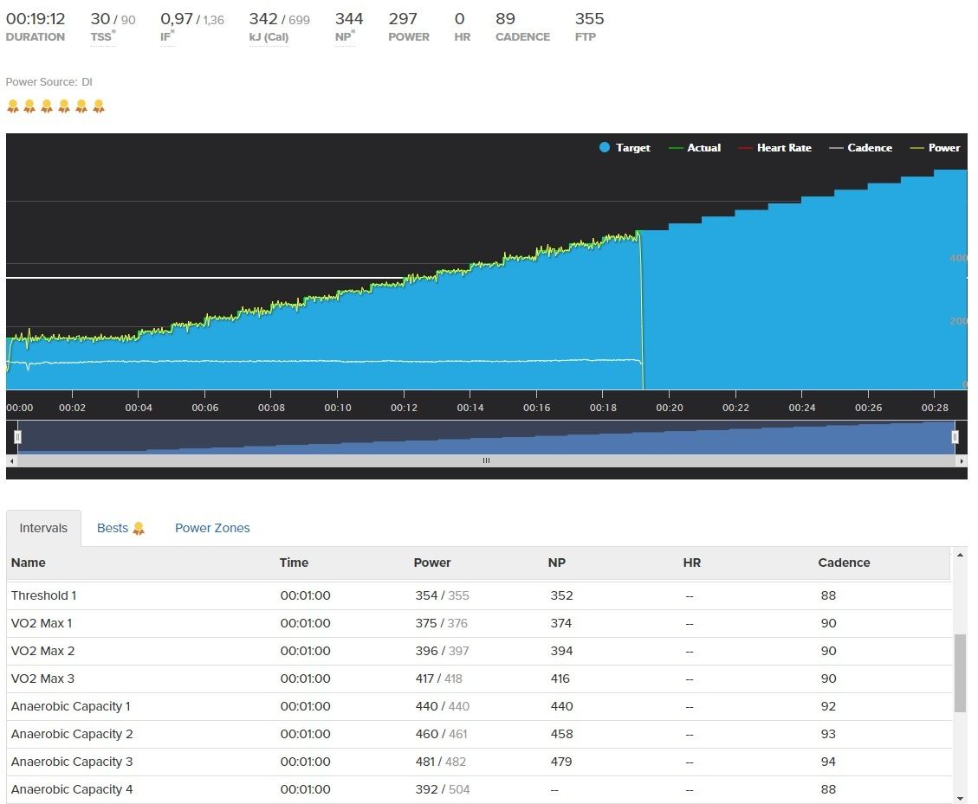The width and height of the screenshot is (978, 804).
Task: Select the Intervals tab
Action: [43, 528]
